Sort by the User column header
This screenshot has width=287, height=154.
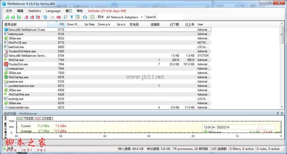point(203,24)
